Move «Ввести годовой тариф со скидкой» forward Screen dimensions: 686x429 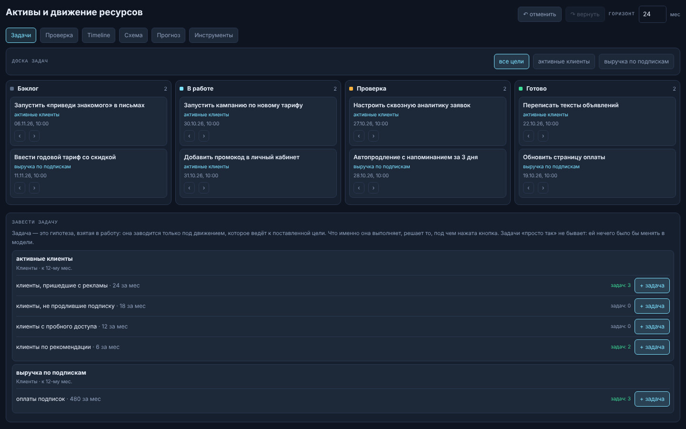34,188
